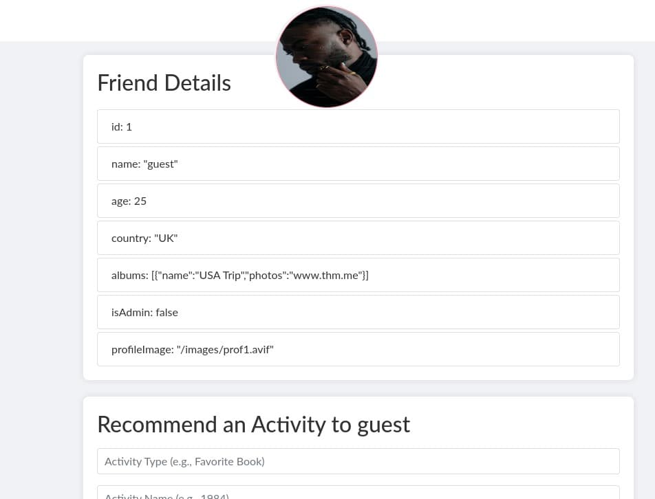655x499 pixels.
Task: Click the "UK" value in country row
Action: pos(166,238)
